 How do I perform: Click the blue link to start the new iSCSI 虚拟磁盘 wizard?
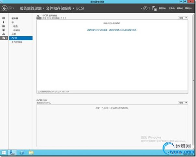tap(112, 30)
